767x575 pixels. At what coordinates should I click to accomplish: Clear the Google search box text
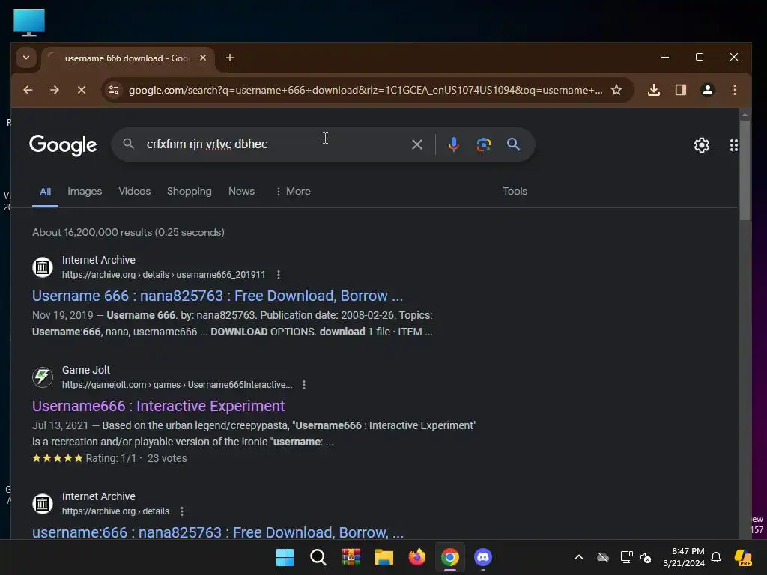point(416,144)
